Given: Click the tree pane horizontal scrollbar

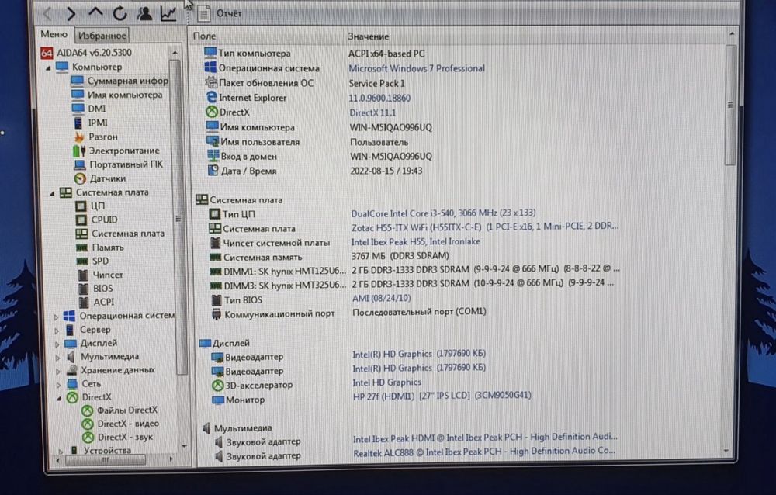Looking at the screenshot, I should [105, 459].
